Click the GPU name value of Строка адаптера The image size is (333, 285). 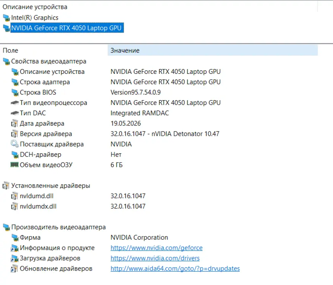[x=166, y=82]
